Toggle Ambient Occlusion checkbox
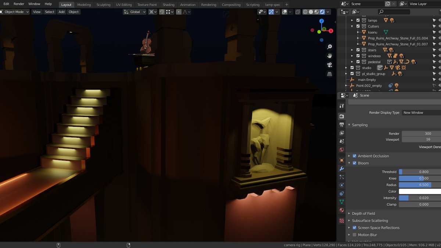 click(x=354, y=156)
